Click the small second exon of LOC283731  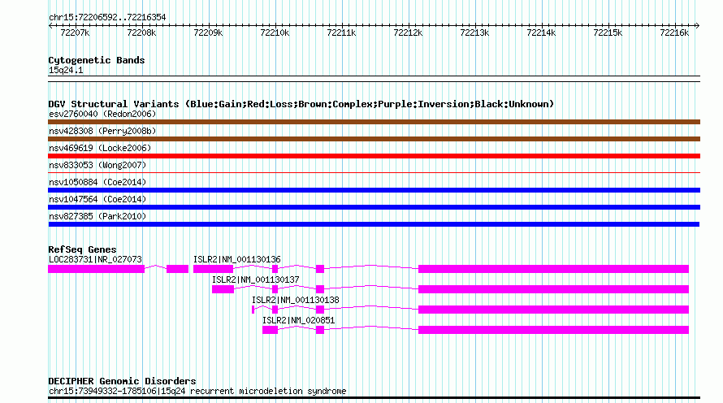pos(178,269)
